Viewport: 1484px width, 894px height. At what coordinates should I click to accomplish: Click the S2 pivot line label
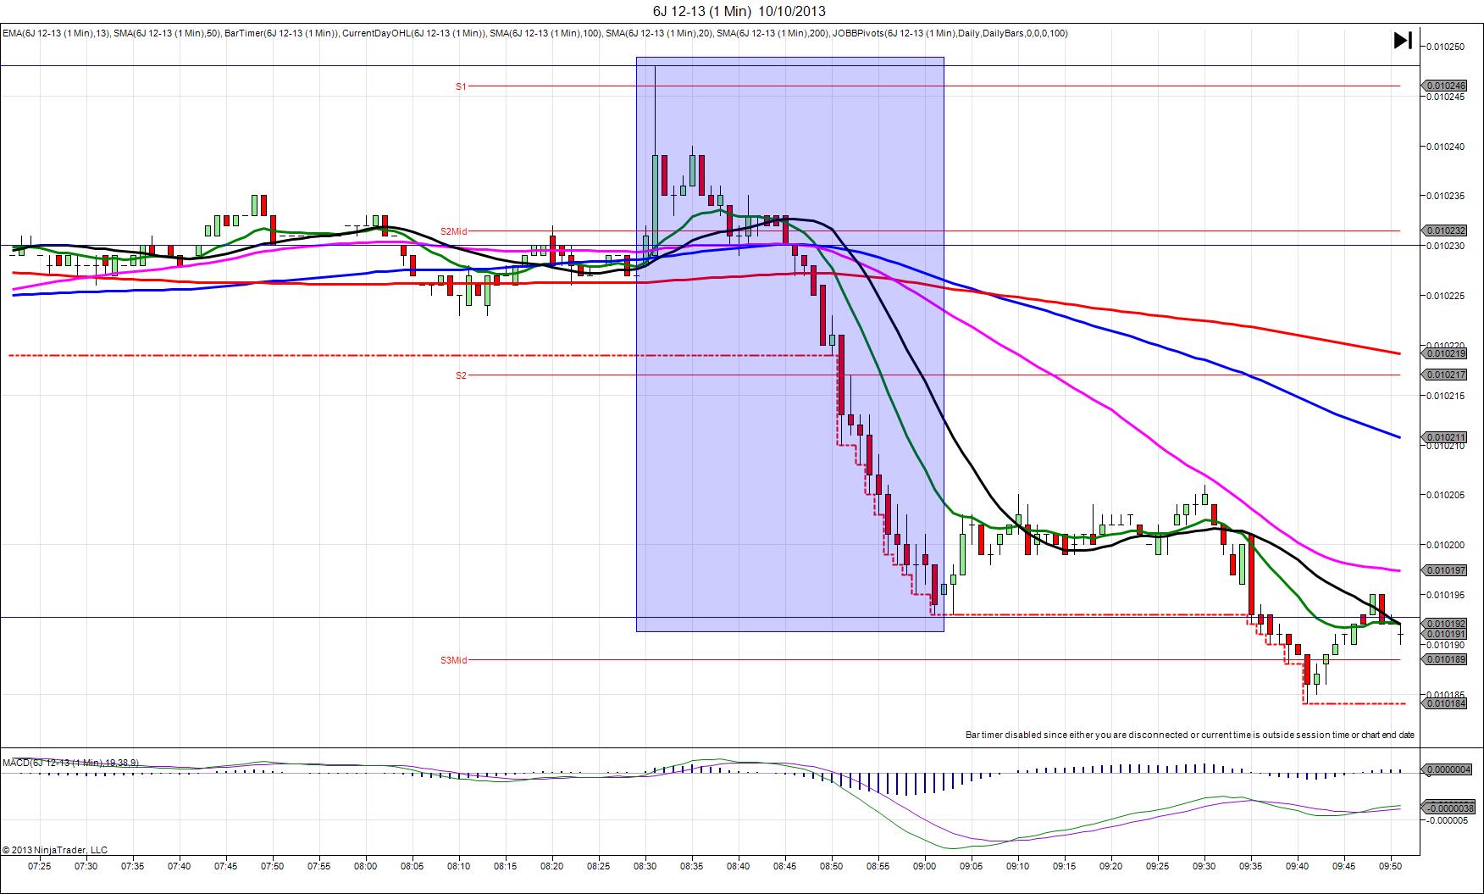tap(461, 375)
